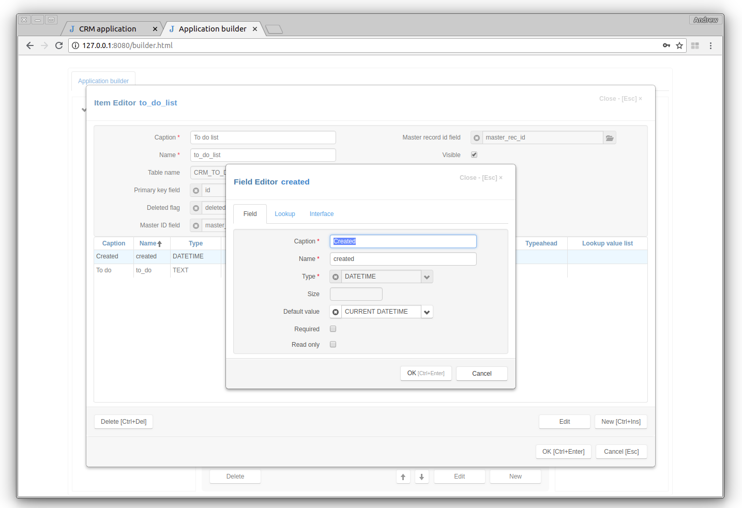Screen dimensions: 742x508
Task: Click the background Edit button
Action: 460,476
